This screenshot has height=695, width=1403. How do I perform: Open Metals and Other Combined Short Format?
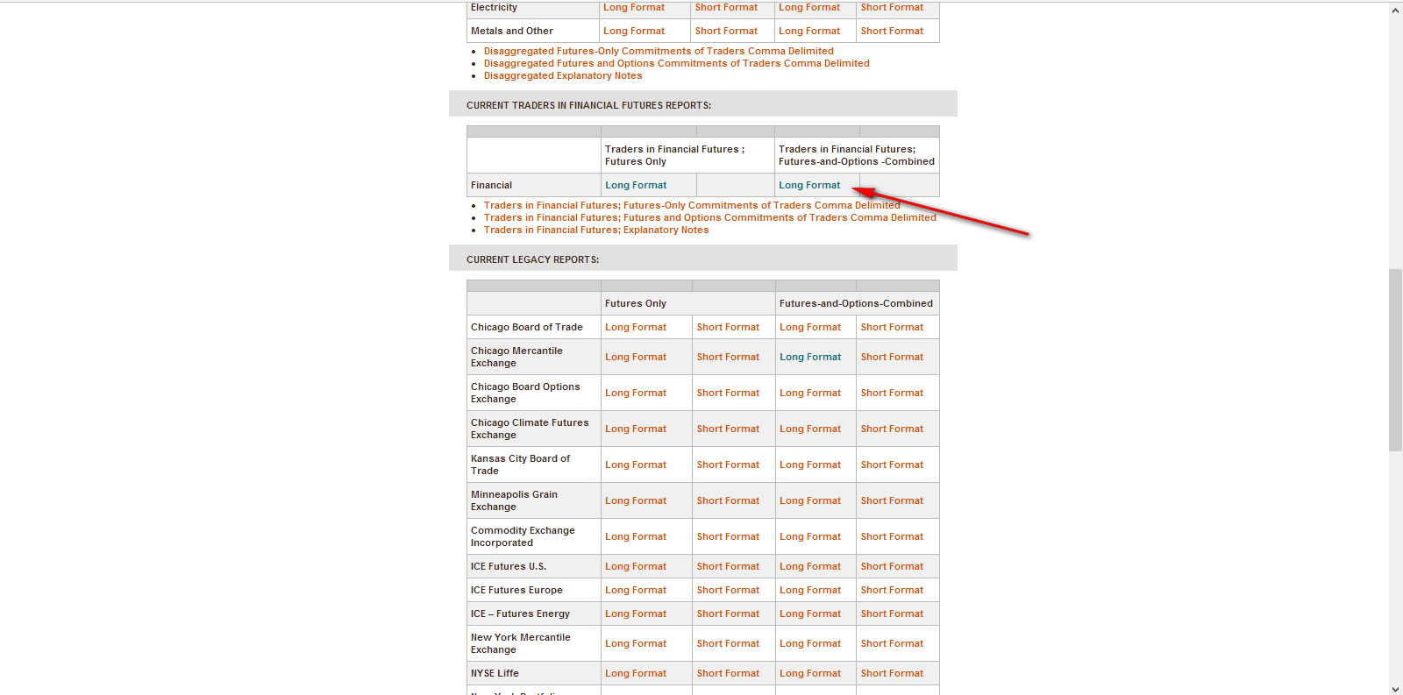(892, 31)
